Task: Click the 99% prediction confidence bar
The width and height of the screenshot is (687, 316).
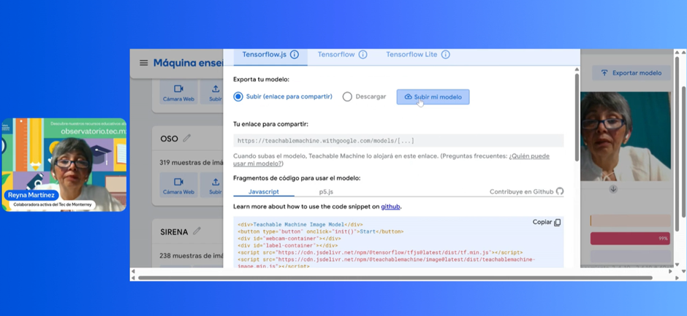Action: point(630,239)
